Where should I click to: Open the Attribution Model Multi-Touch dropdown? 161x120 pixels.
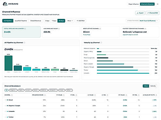(142, 21)
